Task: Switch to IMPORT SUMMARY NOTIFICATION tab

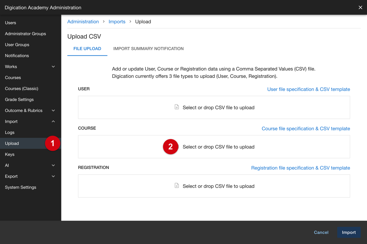Action: click(148, 48)
